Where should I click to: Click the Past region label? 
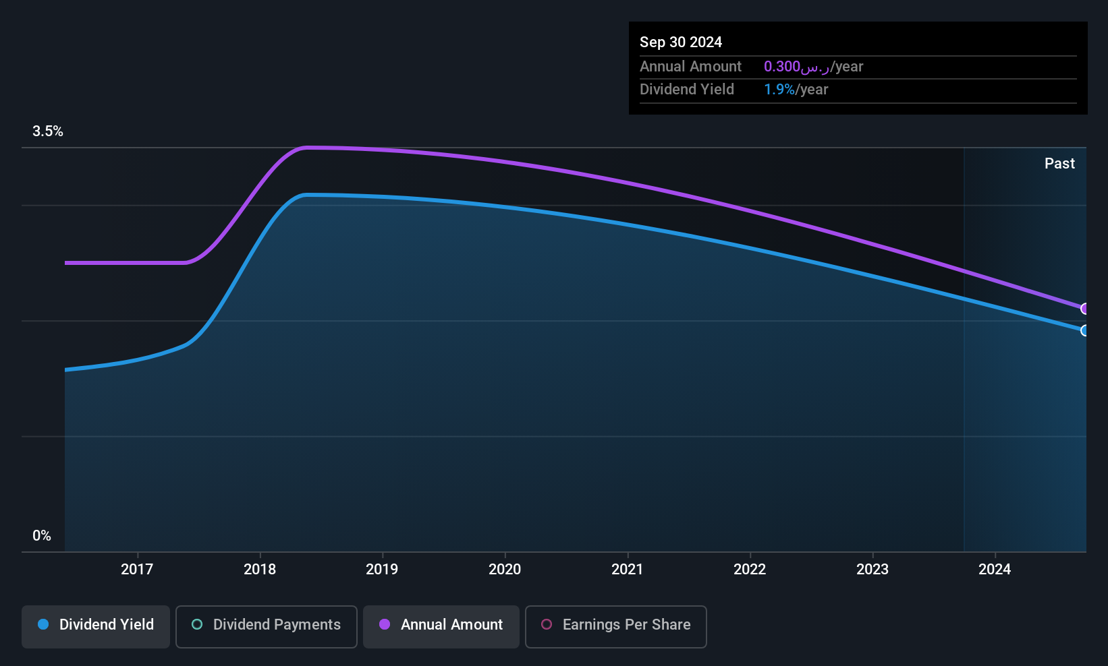[x=1059, y=163]
